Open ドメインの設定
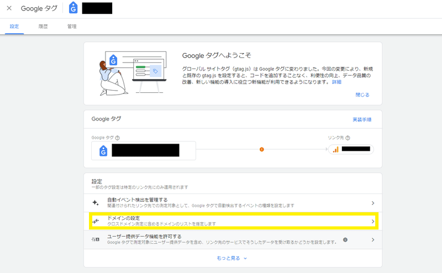This screenshot has height=273, width=442. tap(234, 221)
